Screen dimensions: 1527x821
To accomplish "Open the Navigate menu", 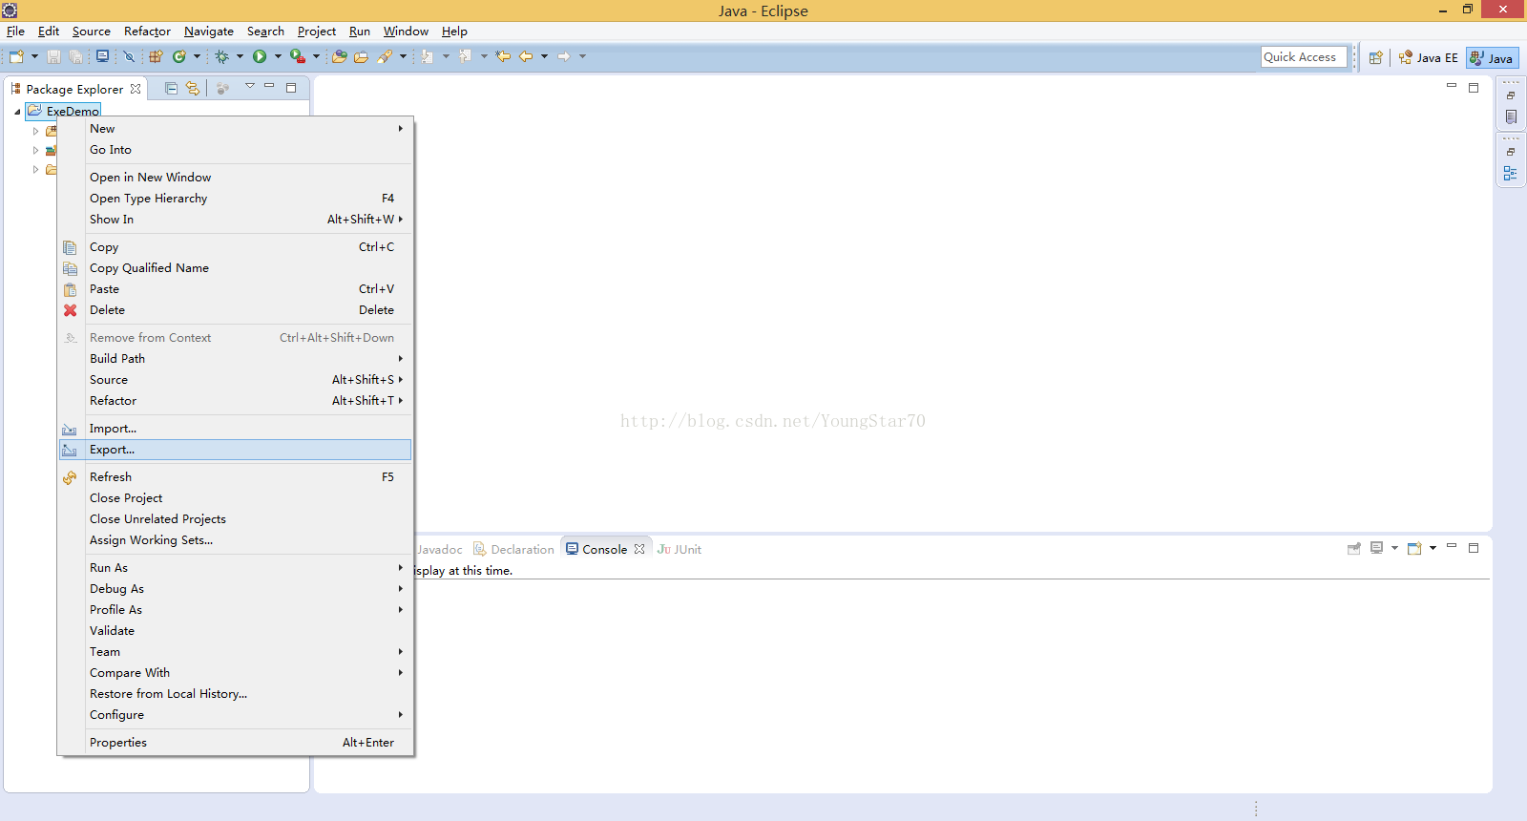I will [x=209, y=32].
